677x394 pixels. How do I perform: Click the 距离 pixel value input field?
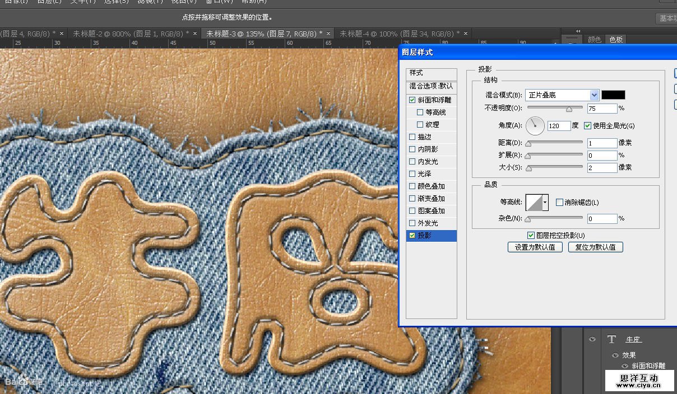(602, 143)
